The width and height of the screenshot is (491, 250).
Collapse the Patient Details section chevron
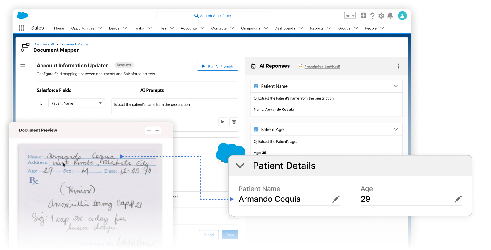[240, 166]
